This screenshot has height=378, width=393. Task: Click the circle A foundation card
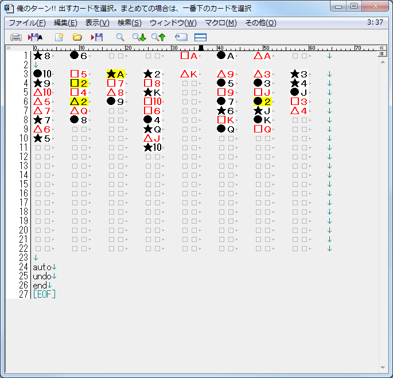click(x=226, y=56)
